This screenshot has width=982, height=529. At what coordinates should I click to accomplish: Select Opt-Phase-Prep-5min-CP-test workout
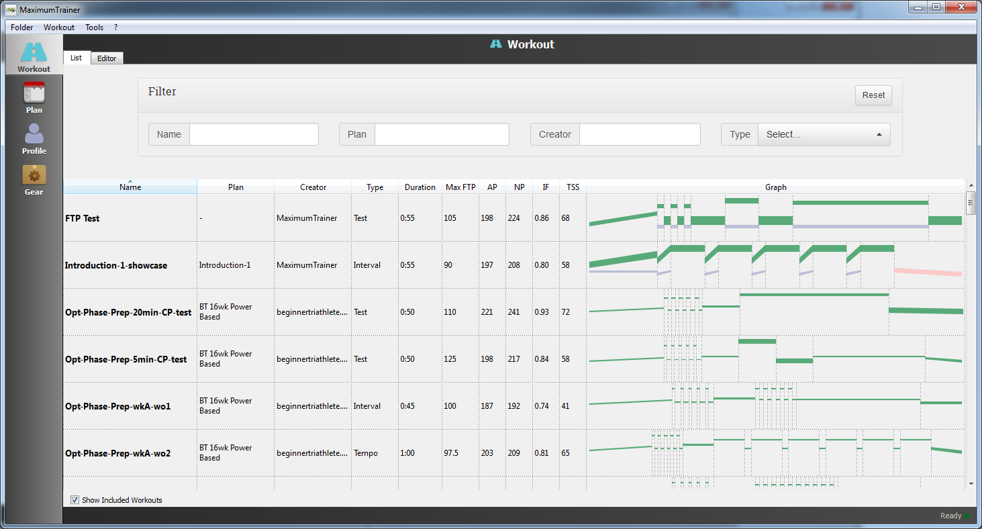click(513, 359)
